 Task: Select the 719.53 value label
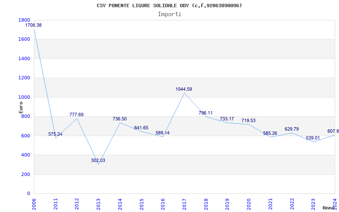coord(248,121)
